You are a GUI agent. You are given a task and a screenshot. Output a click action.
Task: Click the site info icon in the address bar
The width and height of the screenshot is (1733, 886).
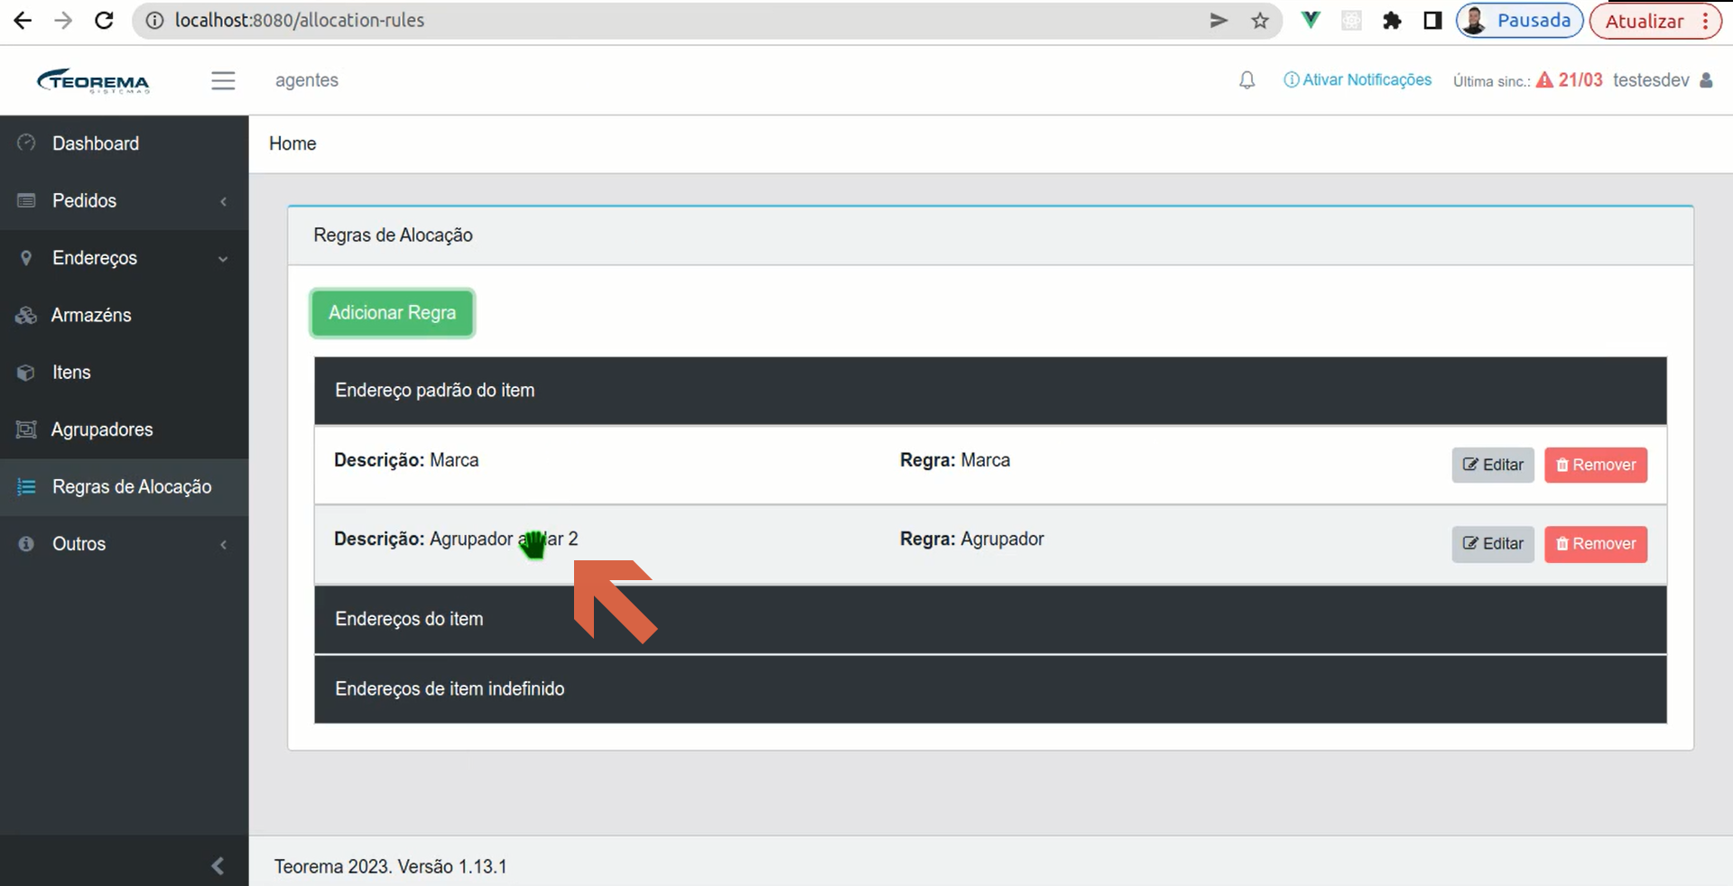[x=154, y=20]
